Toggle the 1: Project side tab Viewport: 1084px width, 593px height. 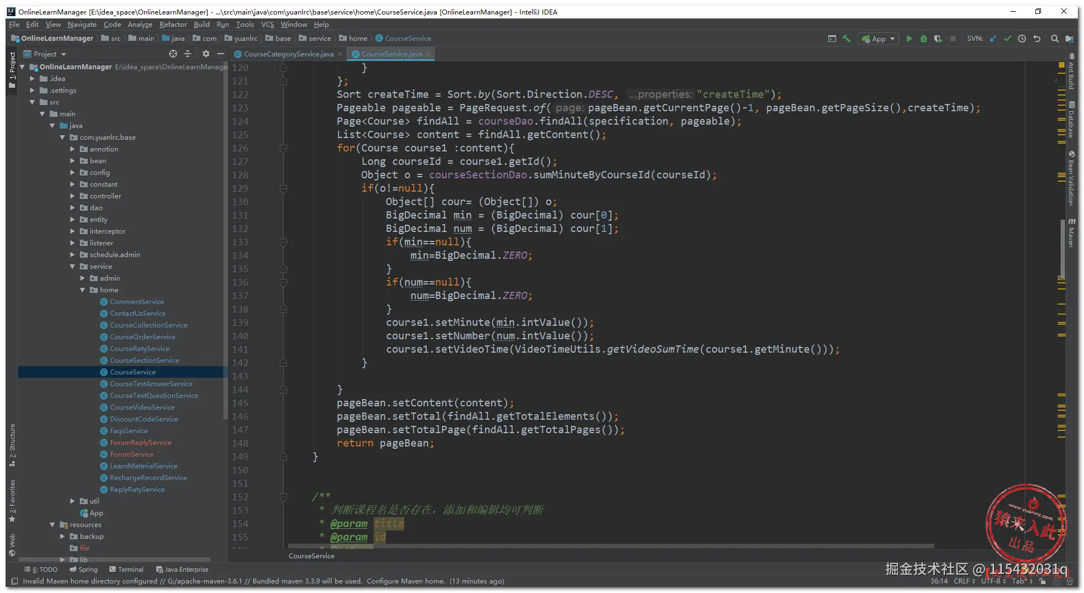tap(12, 70)
